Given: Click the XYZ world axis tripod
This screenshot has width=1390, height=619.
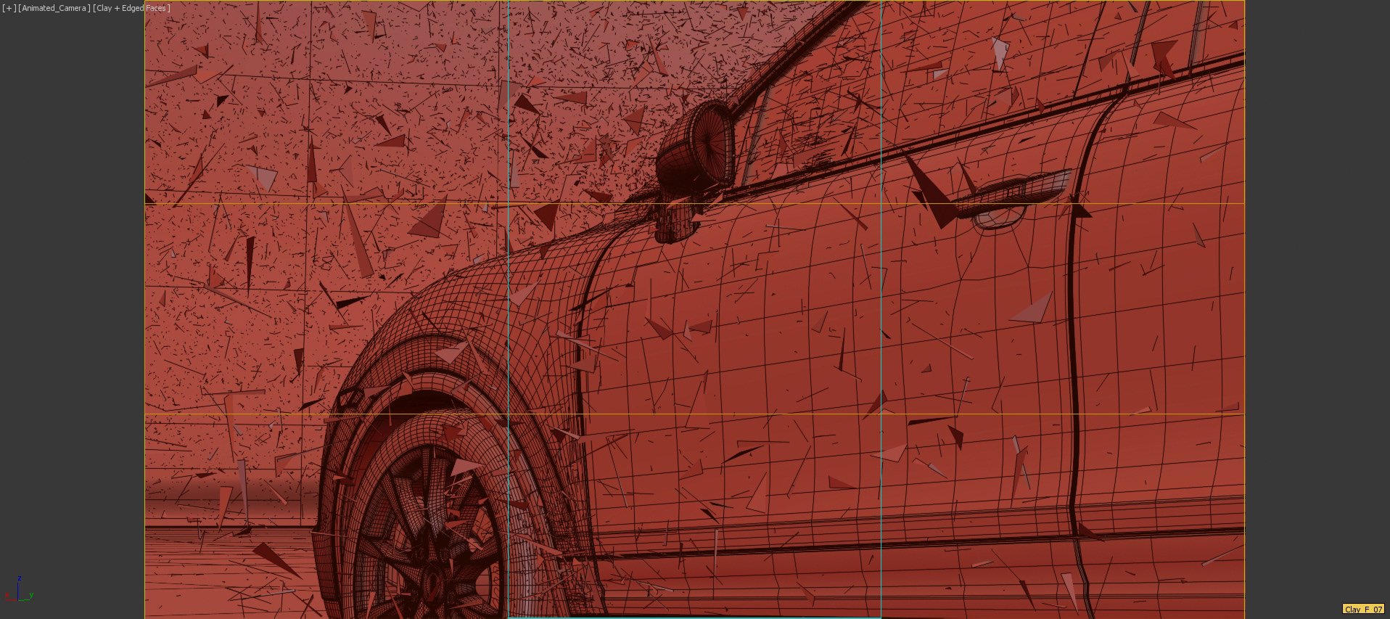Looking at the screenshot, I should [19, 590].
